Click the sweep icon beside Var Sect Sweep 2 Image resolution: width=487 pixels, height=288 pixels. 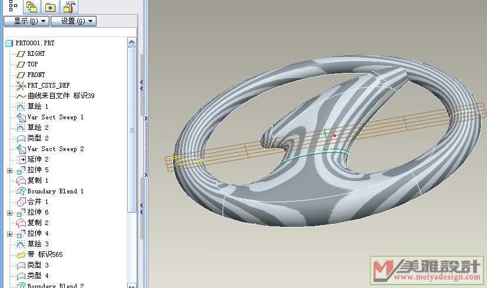(x=21, y=149)
